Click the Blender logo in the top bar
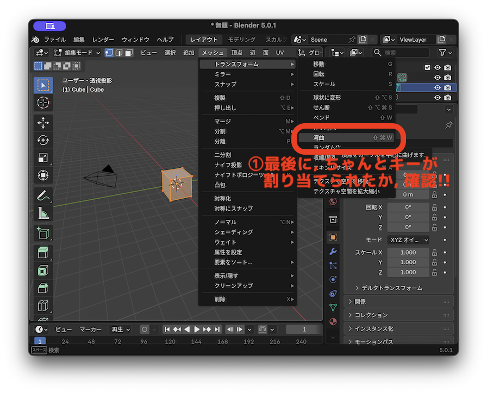The height and width of the screenshot is (393, 487). 35,40
